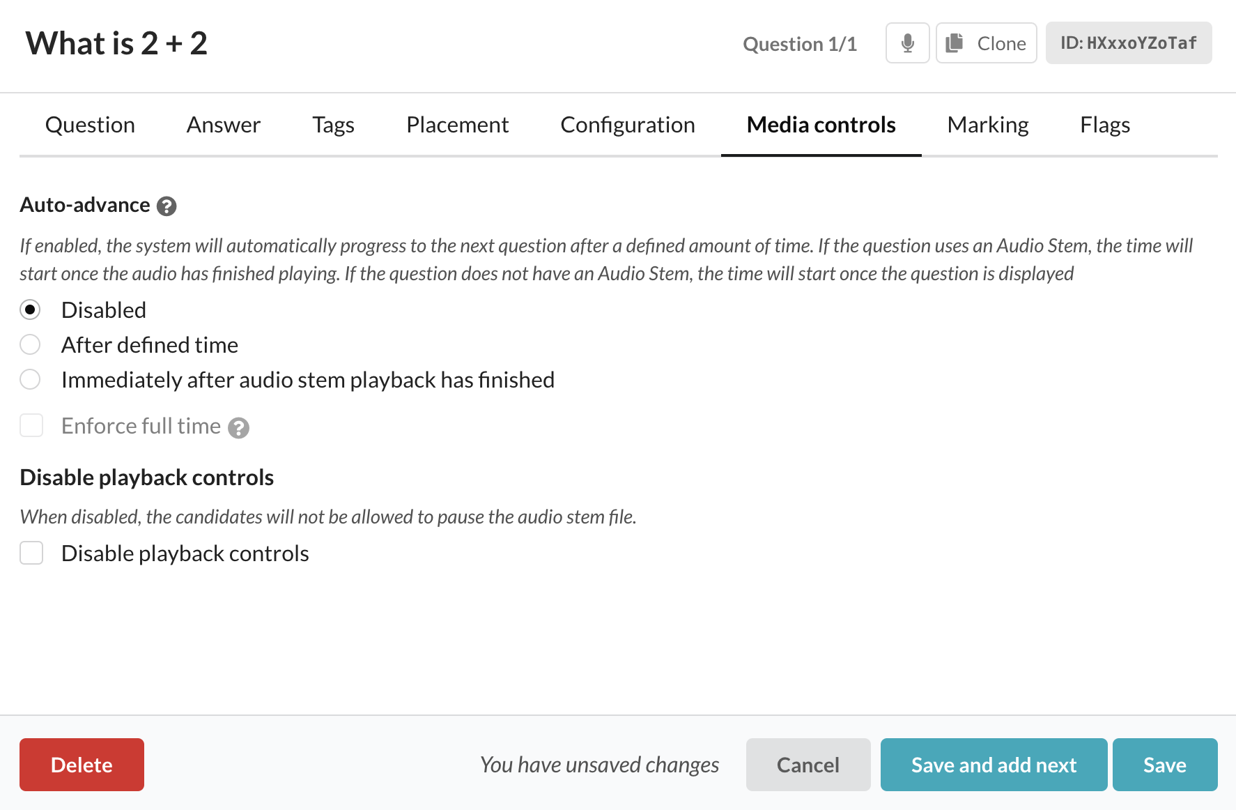This screenshot has width=1236, height=810.
Task: Open the Placement tab
Action: 457,125
